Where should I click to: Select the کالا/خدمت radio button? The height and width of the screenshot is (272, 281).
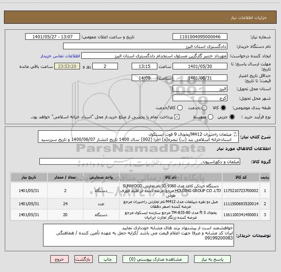(180, 108)
